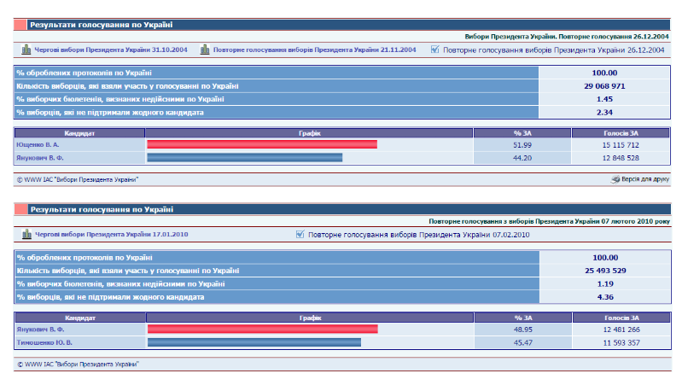682x385 pixels.
Task: Open Чергові вибори Президента України 31.10.2004 link
Action: point(113,50)
